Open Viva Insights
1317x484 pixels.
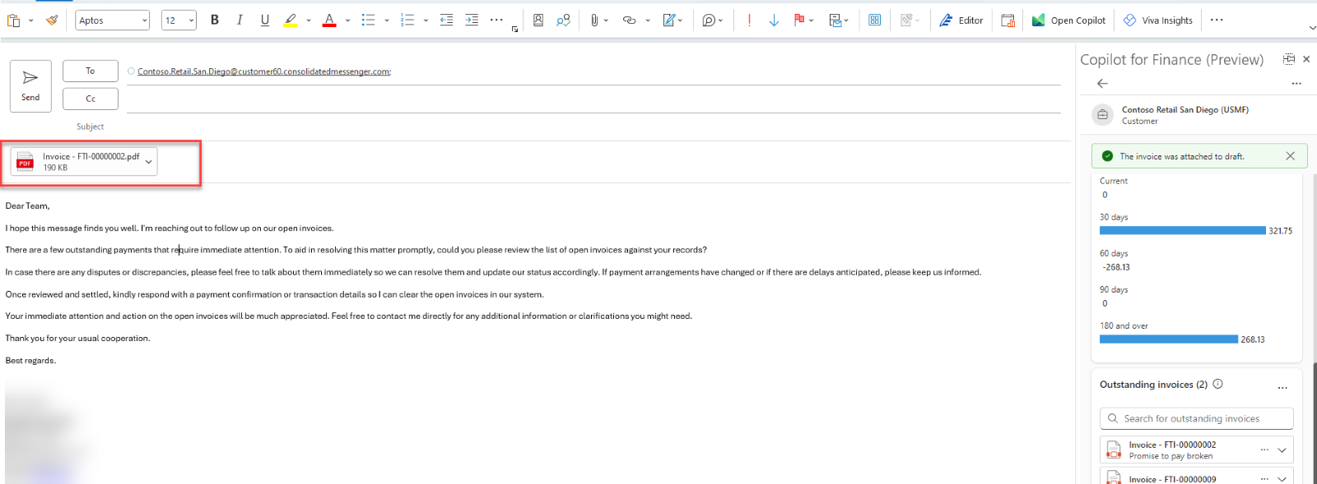[x=1158, y=21]
